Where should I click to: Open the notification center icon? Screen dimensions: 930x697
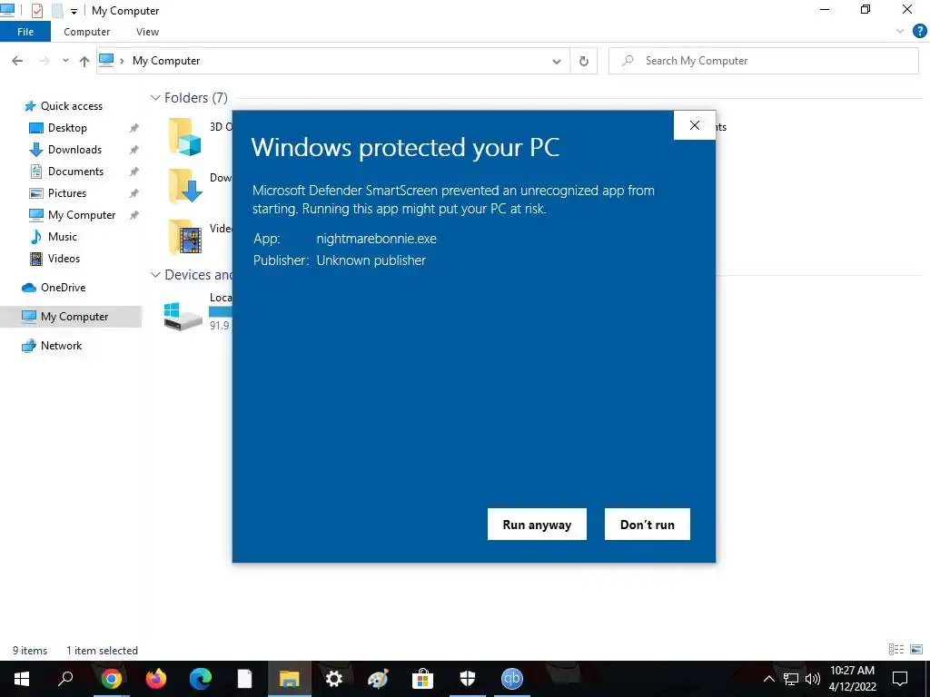click(x=900, y=679)
